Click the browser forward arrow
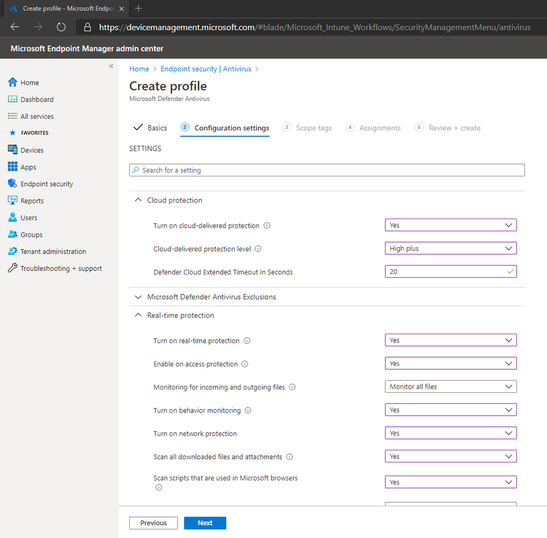The width and height of the screenshot is (547, 538). point(38,27)
